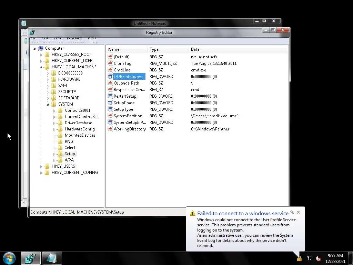Select the SAM key

(x=62, y=86)
